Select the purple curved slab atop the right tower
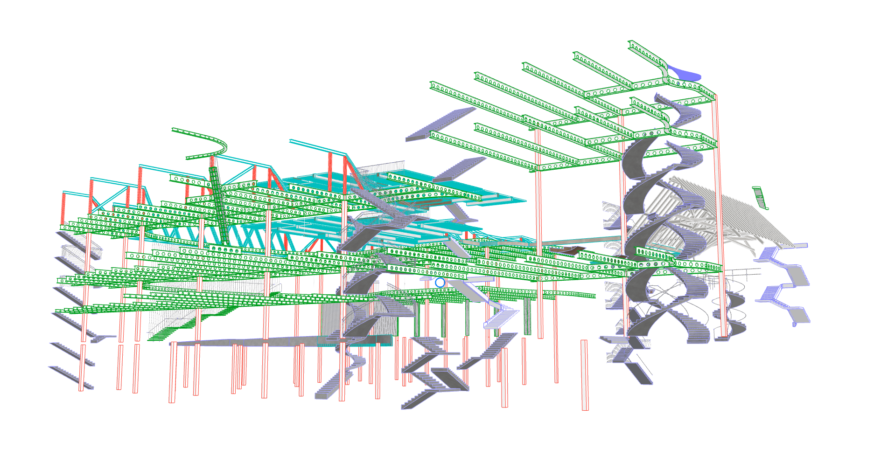 (x=685, y=73)
